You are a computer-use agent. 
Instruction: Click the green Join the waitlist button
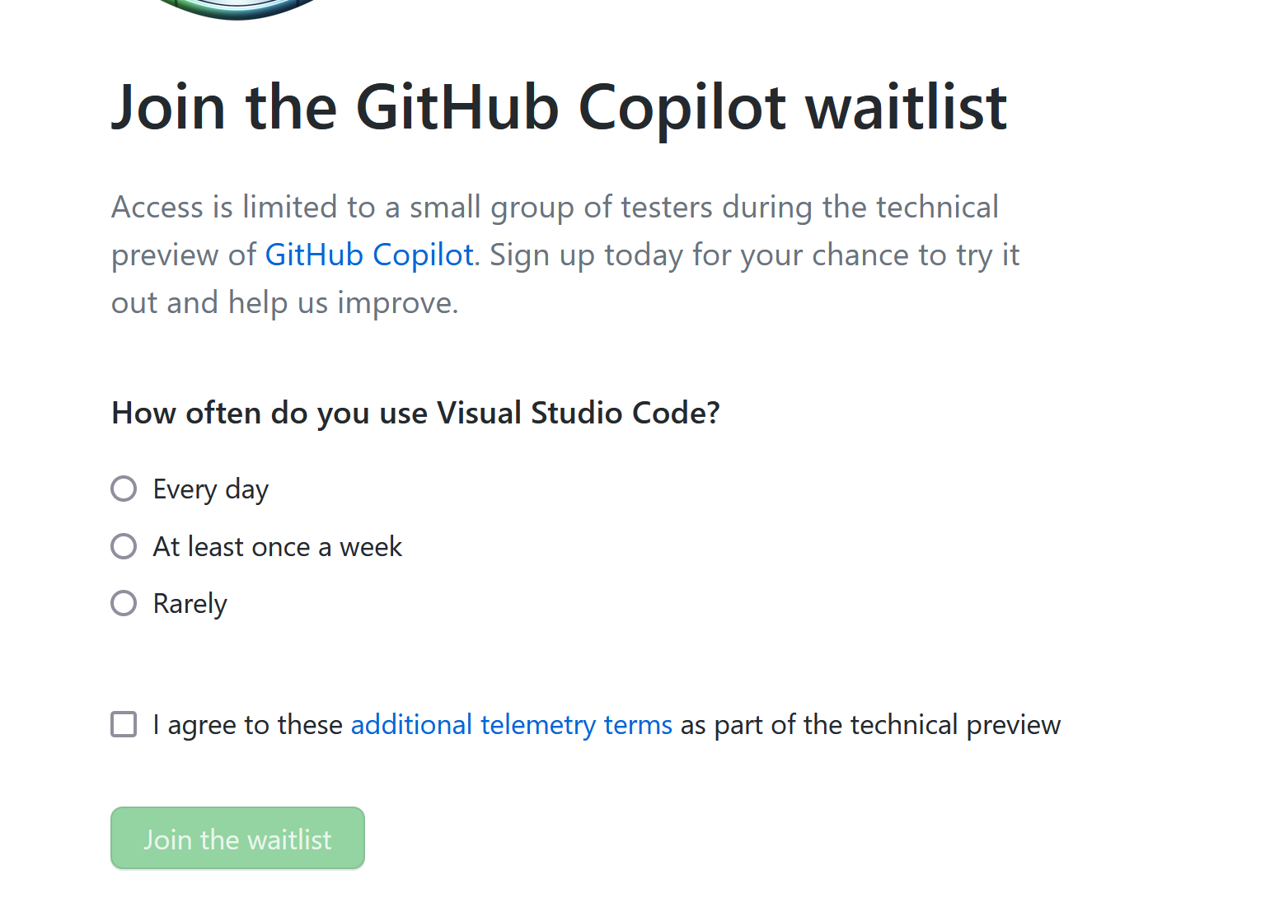tap(237, 838)
